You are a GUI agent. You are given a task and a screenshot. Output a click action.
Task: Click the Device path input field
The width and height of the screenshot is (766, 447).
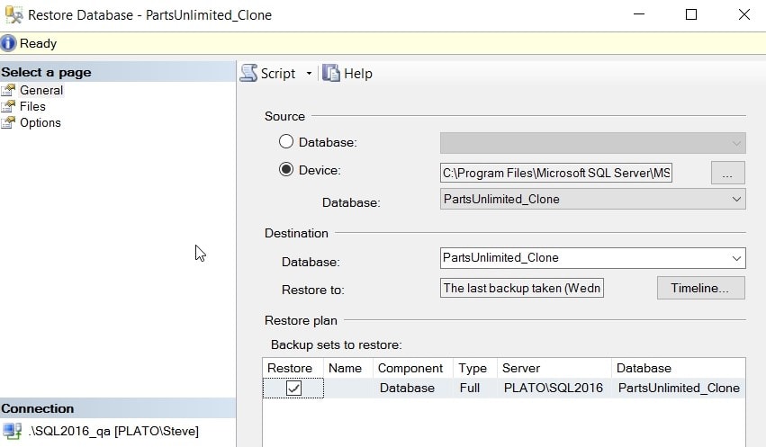point(555,173)
